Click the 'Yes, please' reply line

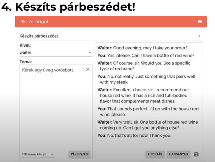click(x=146, y=55)
